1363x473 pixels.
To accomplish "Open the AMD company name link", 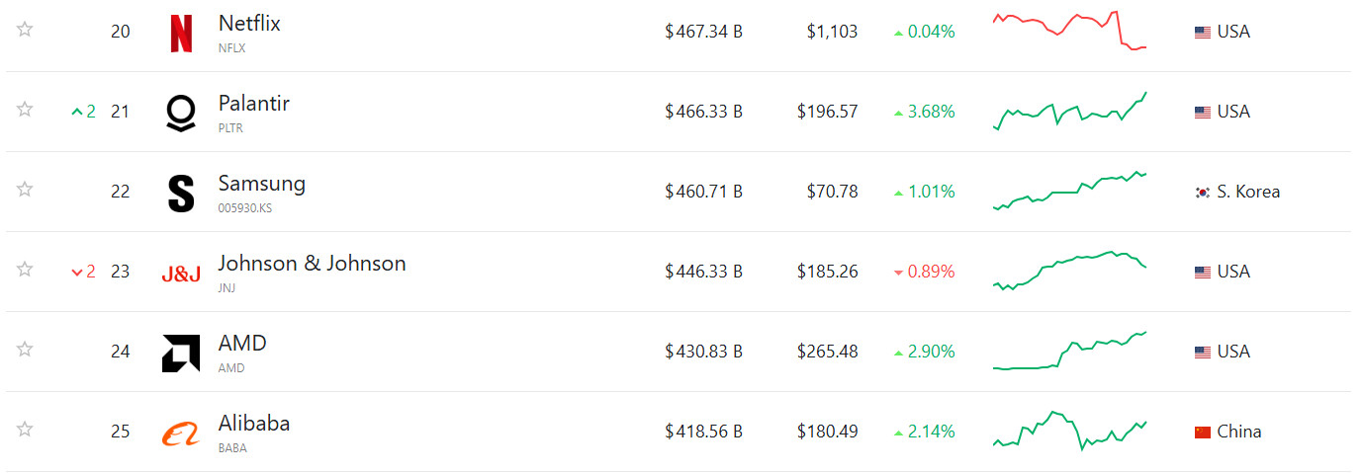I will click(242, 344).
